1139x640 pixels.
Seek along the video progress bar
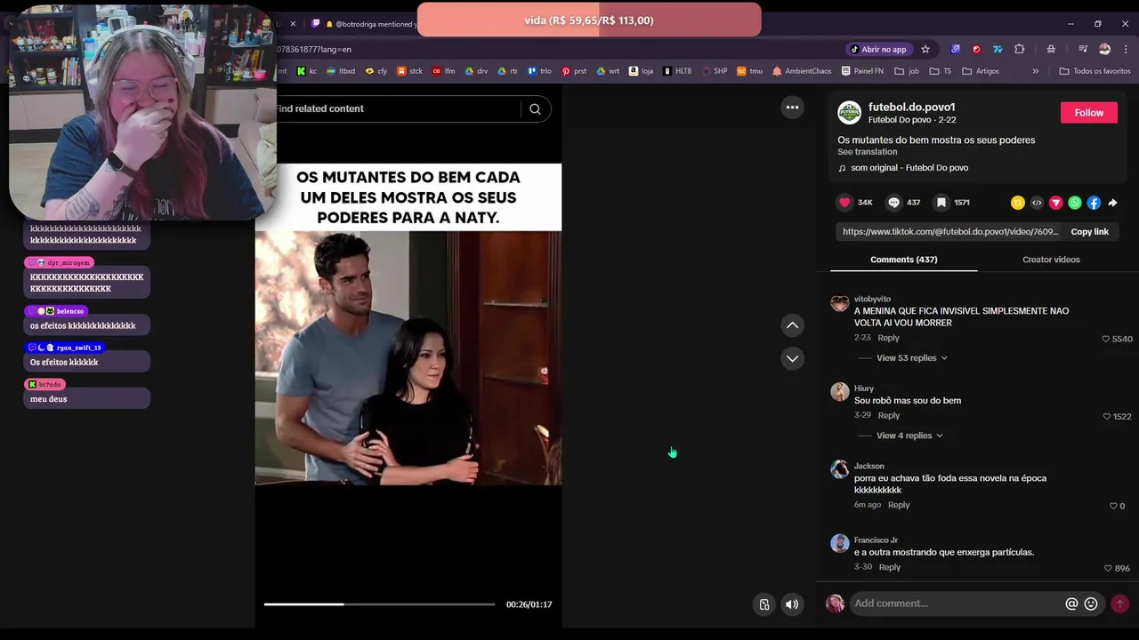379,604
